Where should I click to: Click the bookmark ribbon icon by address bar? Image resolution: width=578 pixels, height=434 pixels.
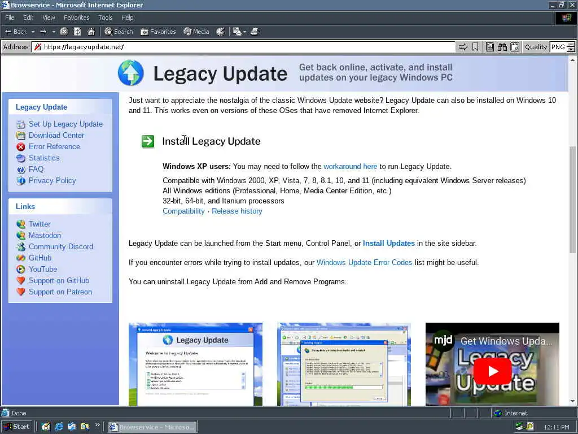point(475,47)
